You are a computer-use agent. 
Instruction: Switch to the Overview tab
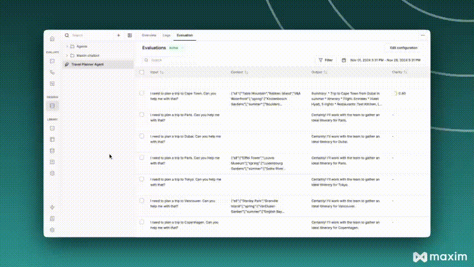pyautogui.click(x=149, y=36)
